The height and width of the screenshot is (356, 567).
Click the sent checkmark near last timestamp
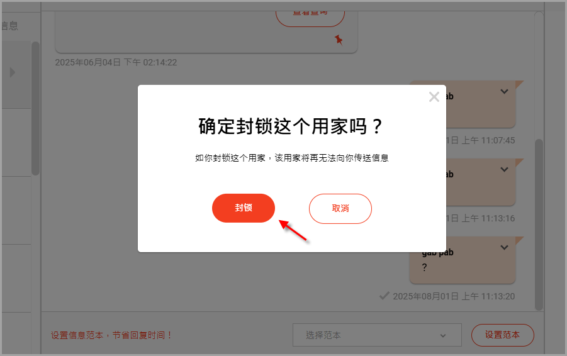coord(384,296)
